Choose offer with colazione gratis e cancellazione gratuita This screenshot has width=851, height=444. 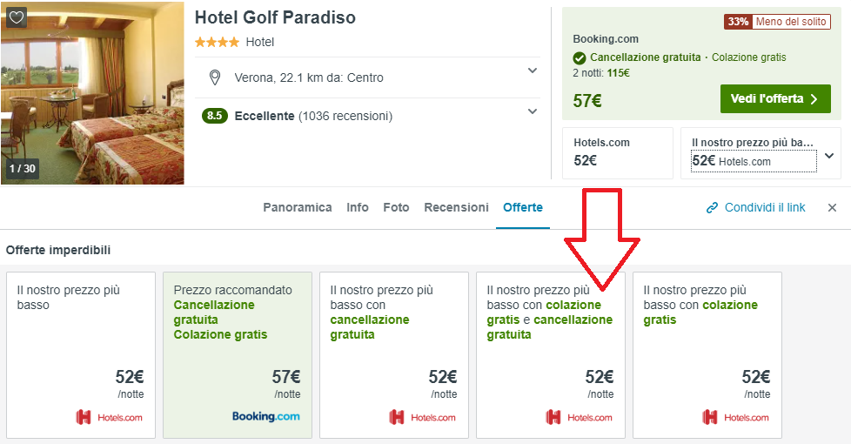550,354
